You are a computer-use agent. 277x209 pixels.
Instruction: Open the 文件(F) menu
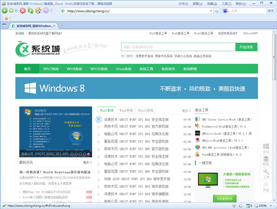coord(183,4)
